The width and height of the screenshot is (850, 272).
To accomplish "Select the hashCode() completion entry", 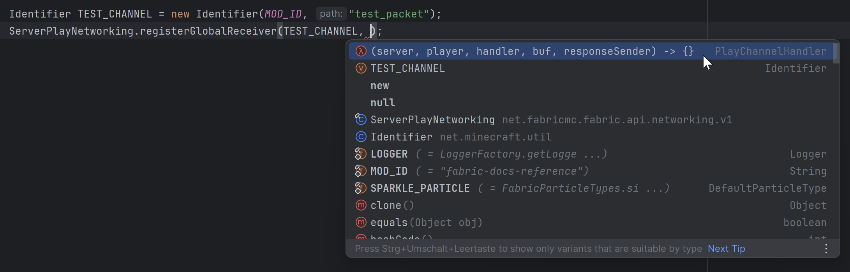I will click(x=397, y=237).
